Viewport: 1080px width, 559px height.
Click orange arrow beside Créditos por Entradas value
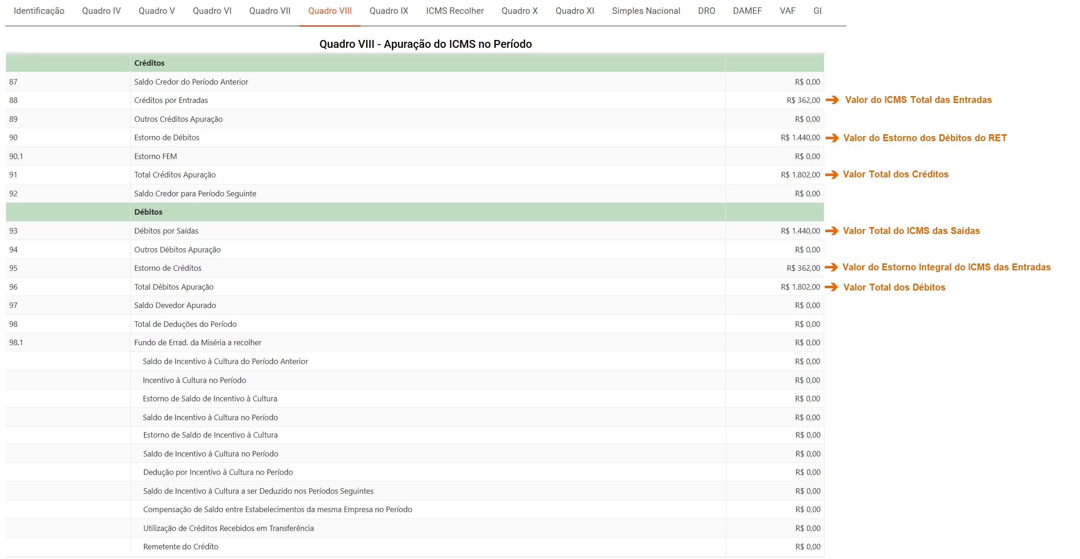(832, 100)
